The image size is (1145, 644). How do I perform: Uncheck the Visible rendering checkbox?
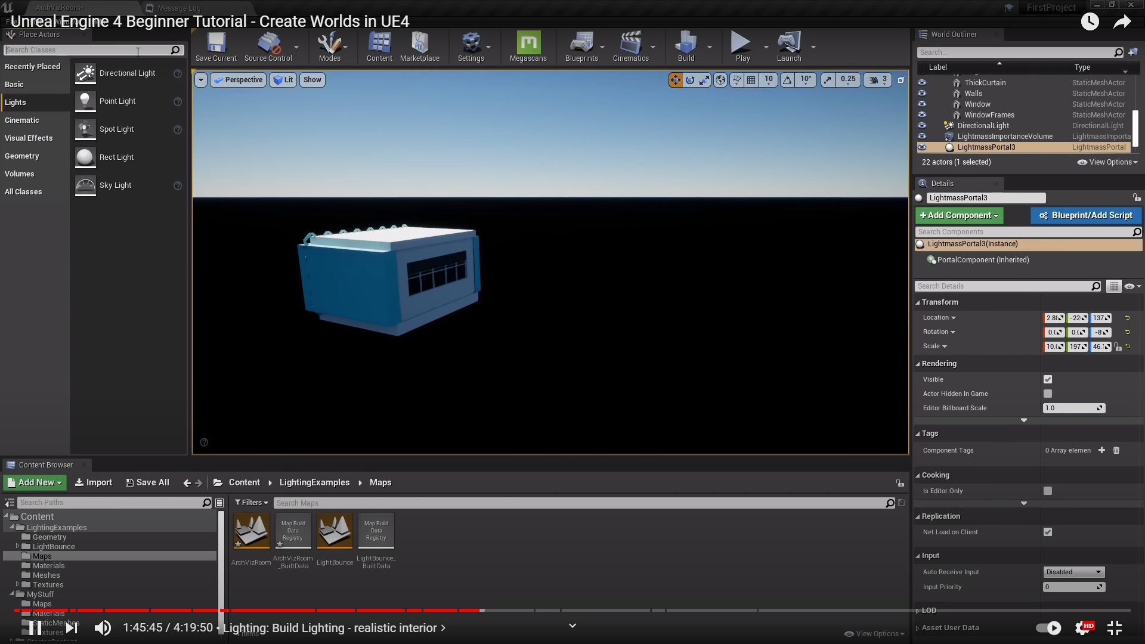tap(1048, 379)
